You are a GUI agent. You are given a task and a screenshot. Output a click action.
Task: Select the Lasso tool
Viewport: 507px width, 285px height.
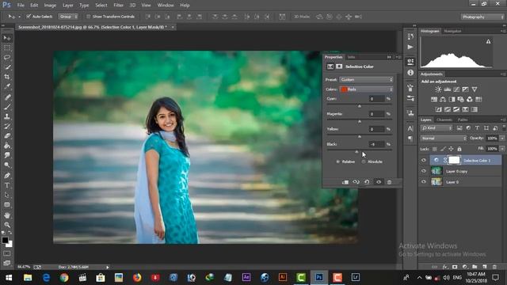[x=7, y=58]
